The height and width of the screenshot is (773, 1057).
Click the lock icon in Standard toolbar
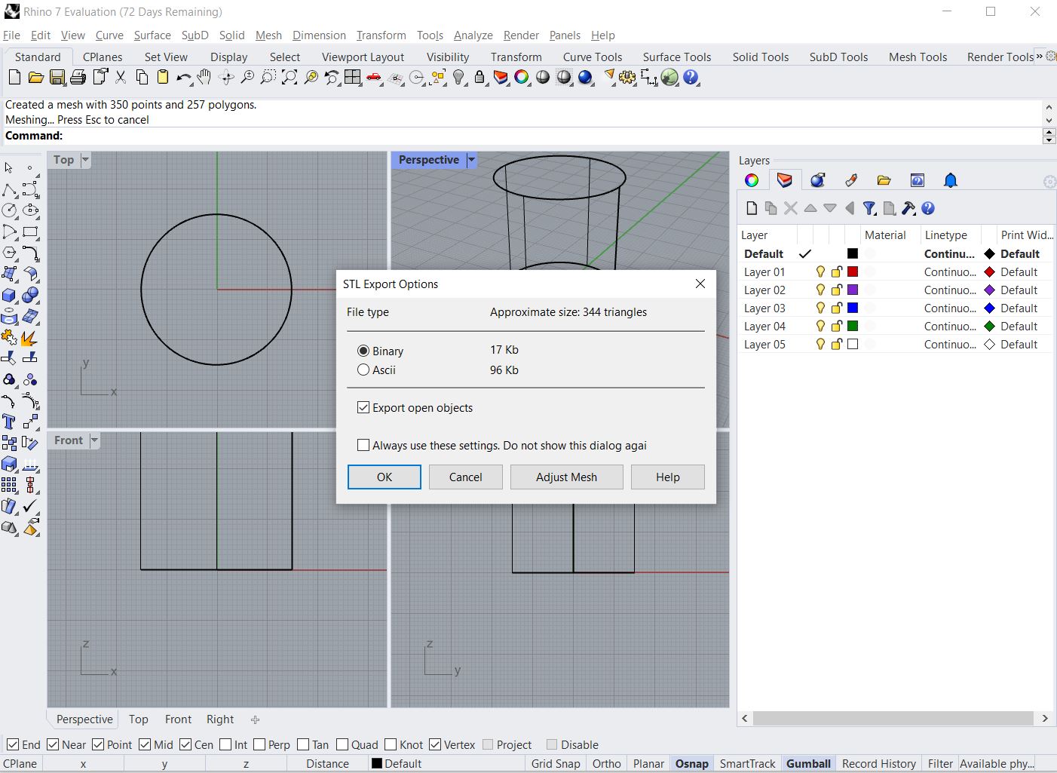[479, 78]
